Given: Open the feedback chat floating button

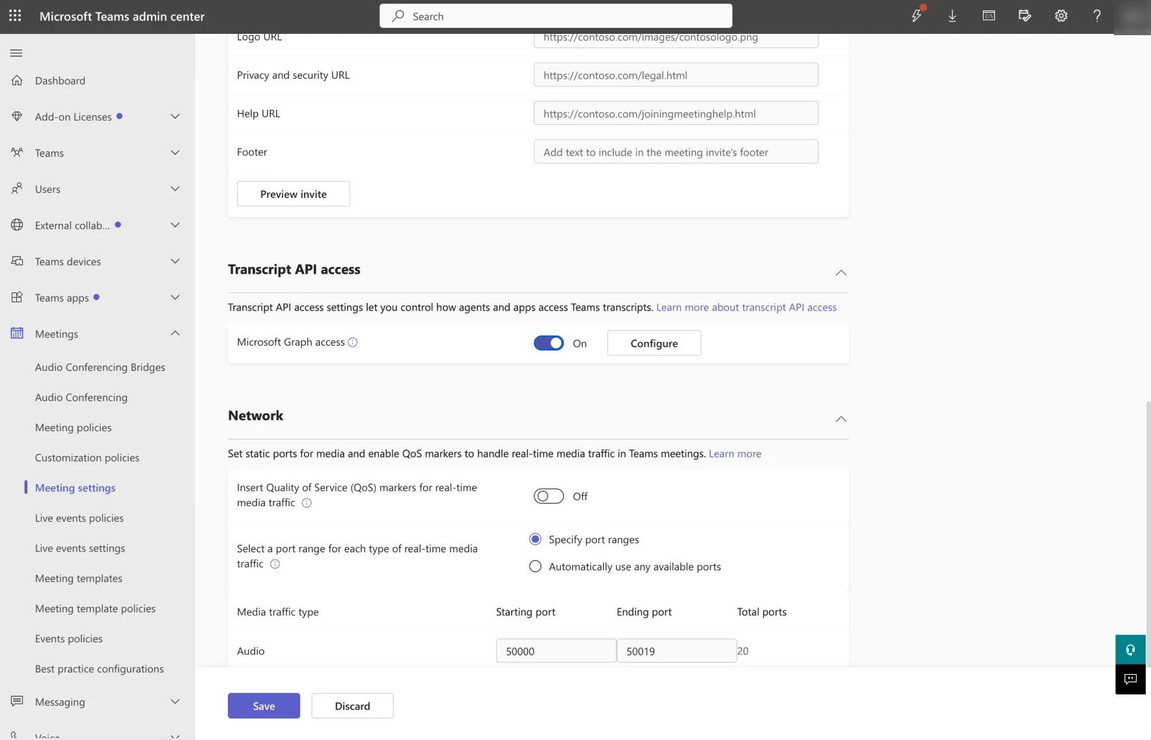Looking at the screenshot, I should 1130,679.
